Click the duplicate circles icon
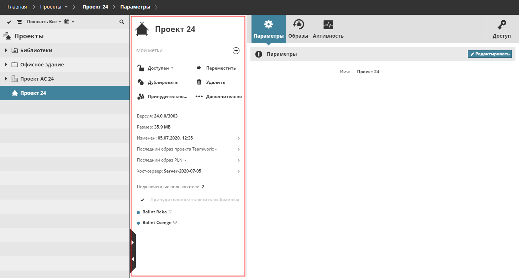 (x=141, y=82)
